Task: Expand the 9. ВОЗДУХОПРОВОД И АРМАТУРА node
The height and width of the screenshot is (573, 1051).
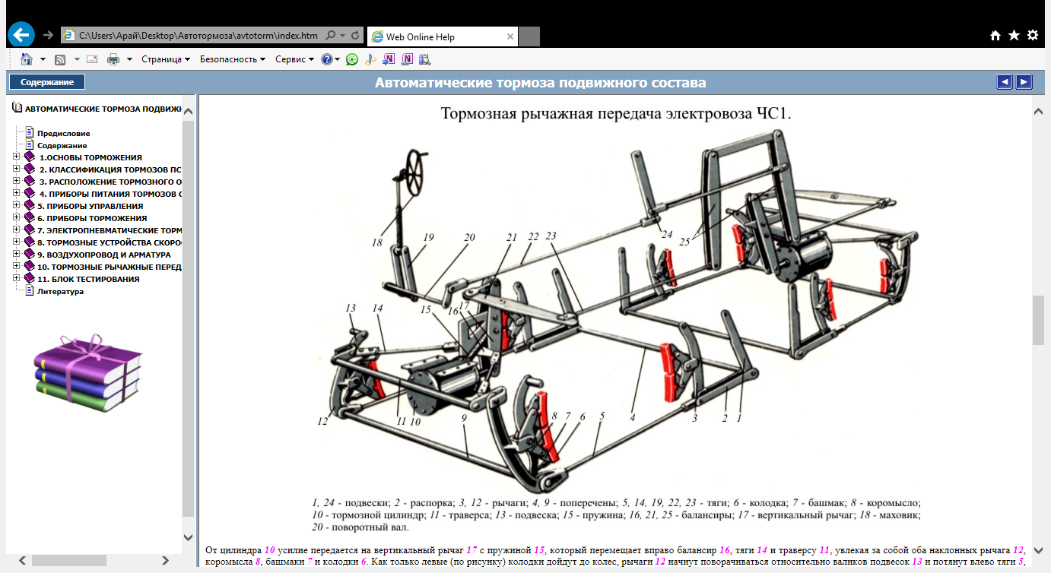Action: tap(17, 255)
